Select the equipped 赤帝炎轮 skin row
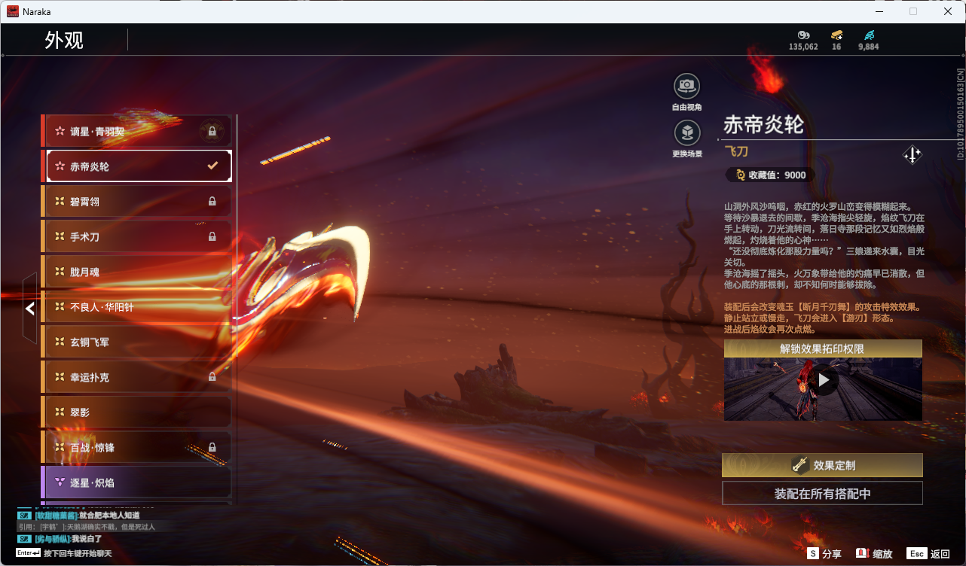The image size is (966, 566). pyautogui.click(x=136, y=166)
